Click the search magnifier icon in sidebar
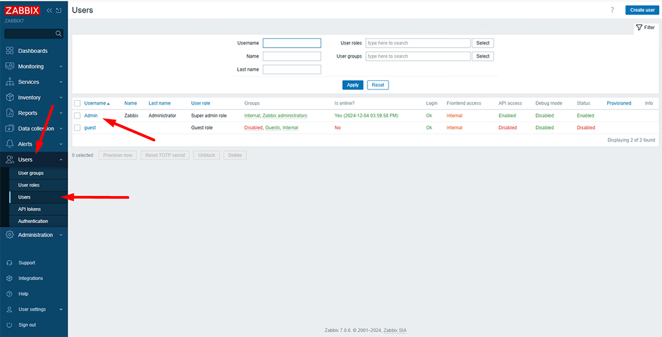This screenshot has width=662, height=337. 58,33
